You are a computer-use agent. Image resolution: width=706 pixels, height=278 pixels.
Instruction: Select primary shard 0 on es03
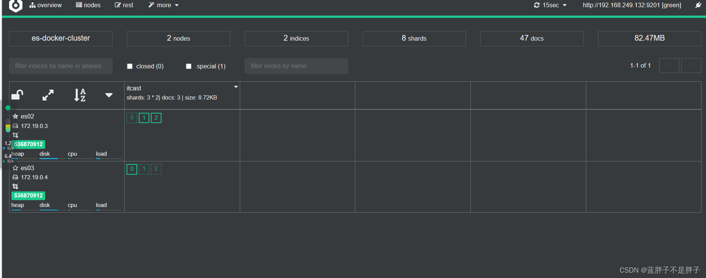point(132,169)
